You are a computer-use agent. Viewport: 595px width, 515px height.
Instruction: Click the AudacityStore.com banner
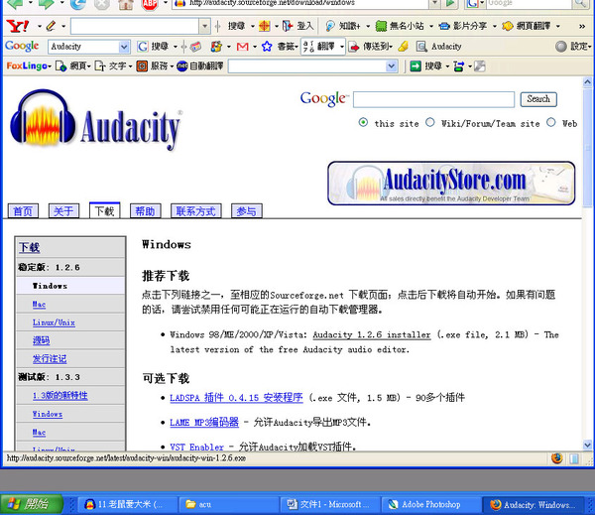(451, 183)
